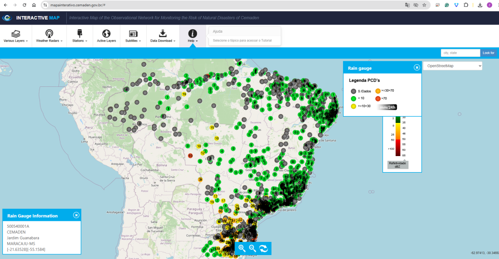
Task: Open the Data Download menu
Action: [163, 36]
